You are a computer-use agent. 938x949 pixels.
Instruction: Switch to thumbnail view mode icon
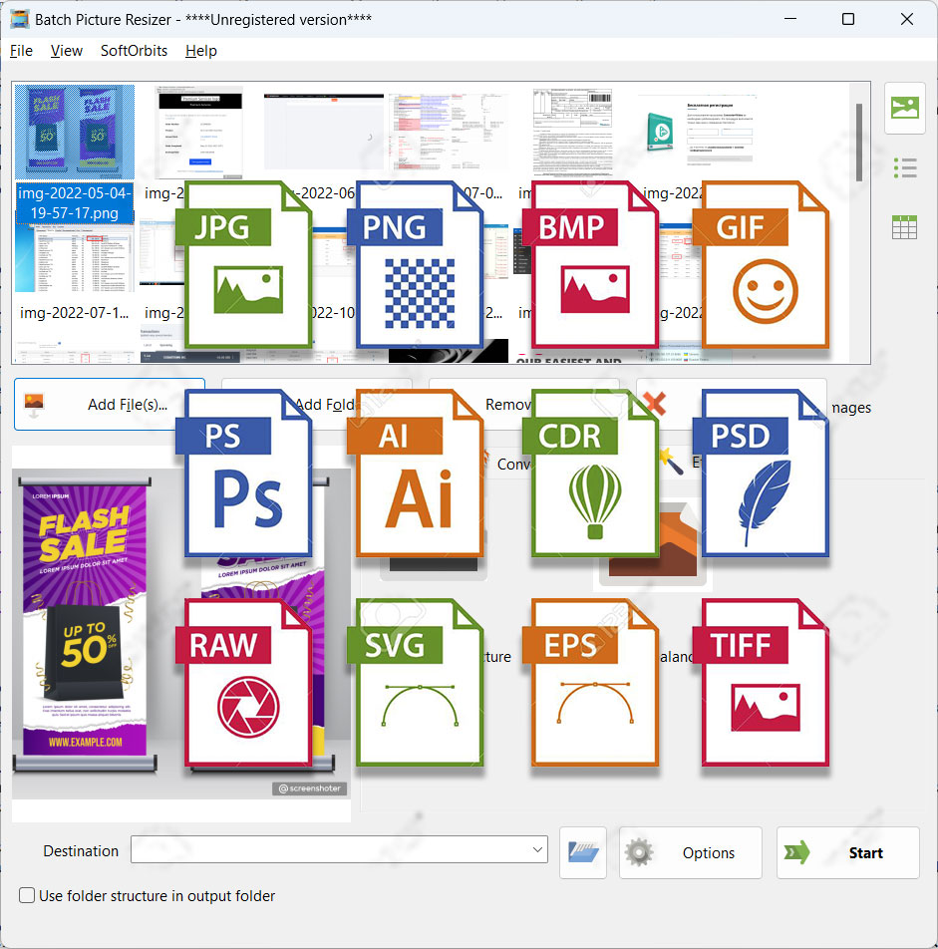(905, 108)
